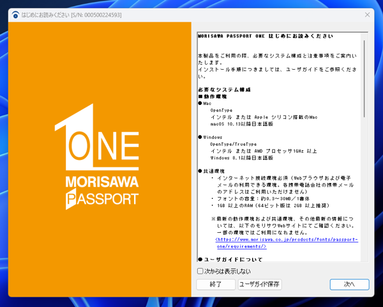Viewport: 383px width, 307px height.
Task: Close the はじめにお読みください window
Action: tap(367, 15)
